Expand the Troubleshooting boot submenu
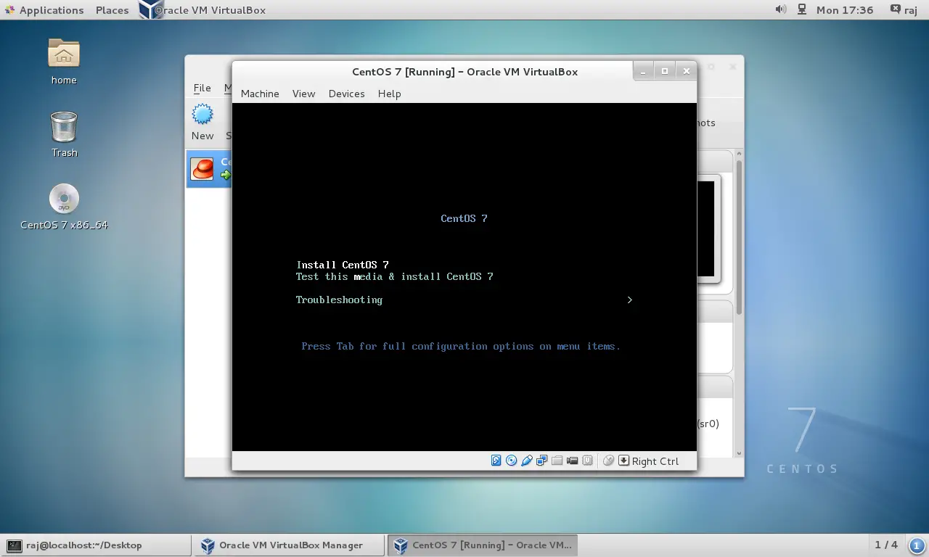Screen dimensions: 929x557 [339, 300]
